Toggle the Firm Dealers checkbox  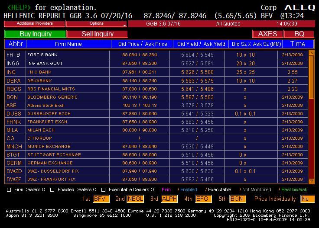point(9,190)
